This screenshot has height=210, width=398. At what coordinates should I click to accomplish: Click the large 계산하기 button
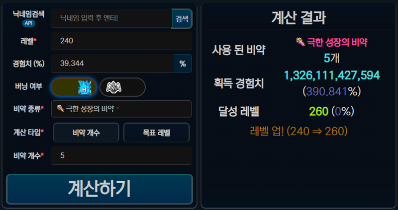[x=99, y=189]
